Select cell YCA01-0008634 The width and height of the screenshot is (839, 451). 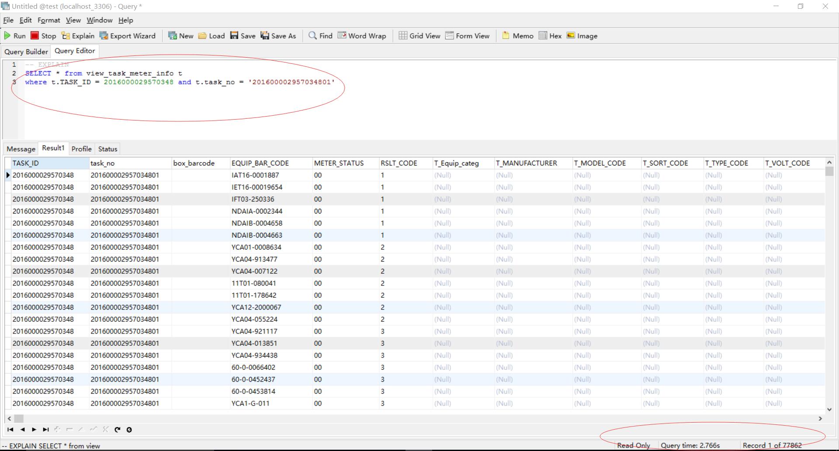[271, 247]
